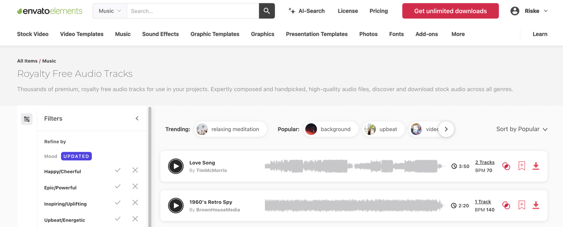Screen dimensions: 563x227
Task: Save Love Song to a collection
Action: pos(522,166)
